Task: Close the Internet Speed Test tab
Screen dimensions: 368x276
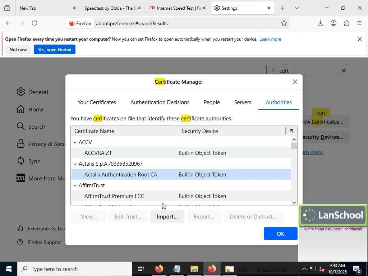Action: coord(204,8)
